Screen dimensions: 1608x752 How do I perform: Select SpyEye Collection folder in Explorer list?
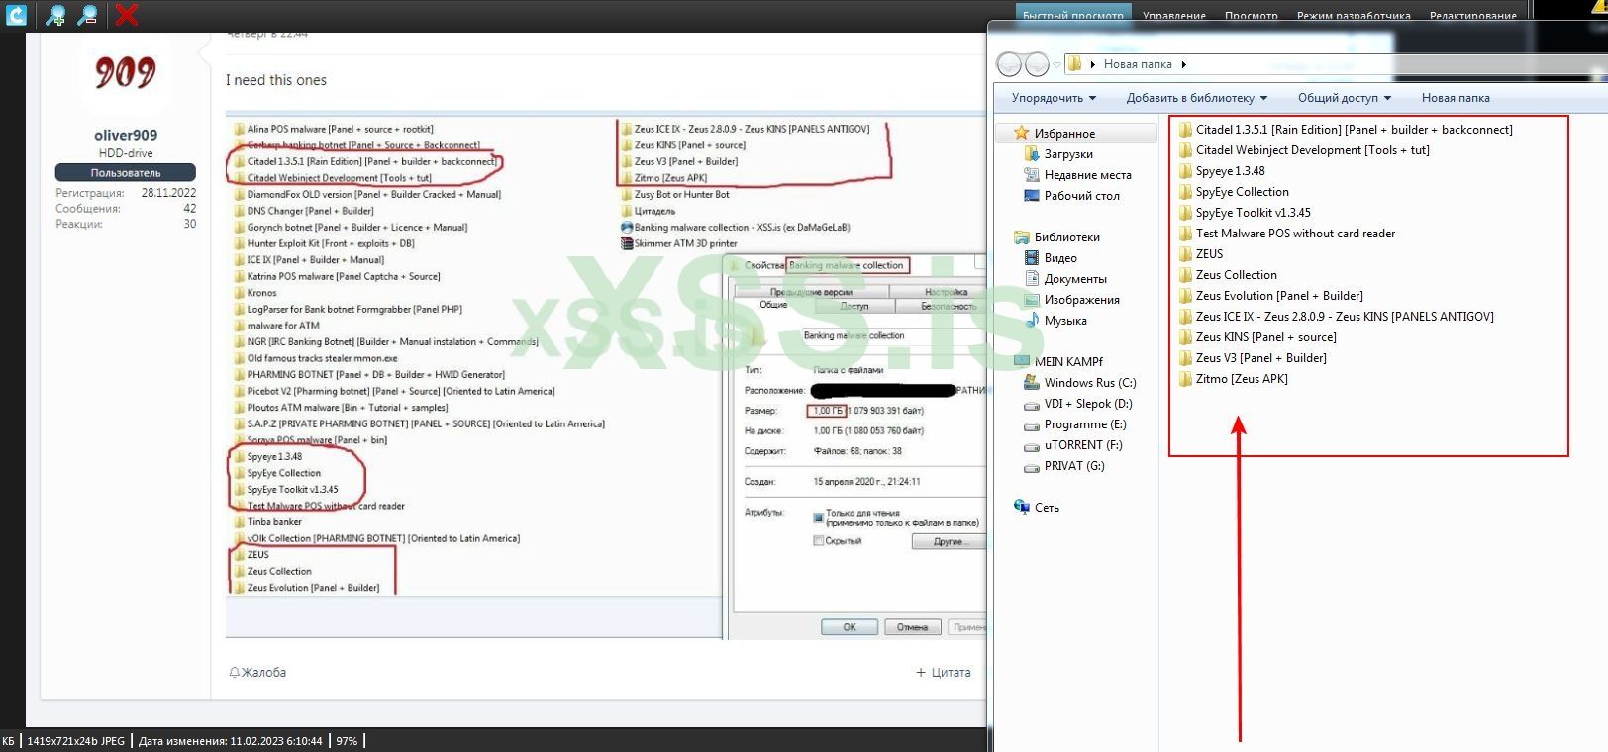point(1234,191)
